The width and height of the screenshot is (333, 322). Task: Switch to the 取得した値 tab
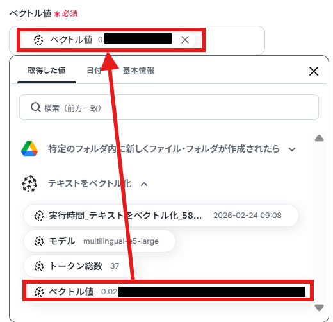click(47, 71)
